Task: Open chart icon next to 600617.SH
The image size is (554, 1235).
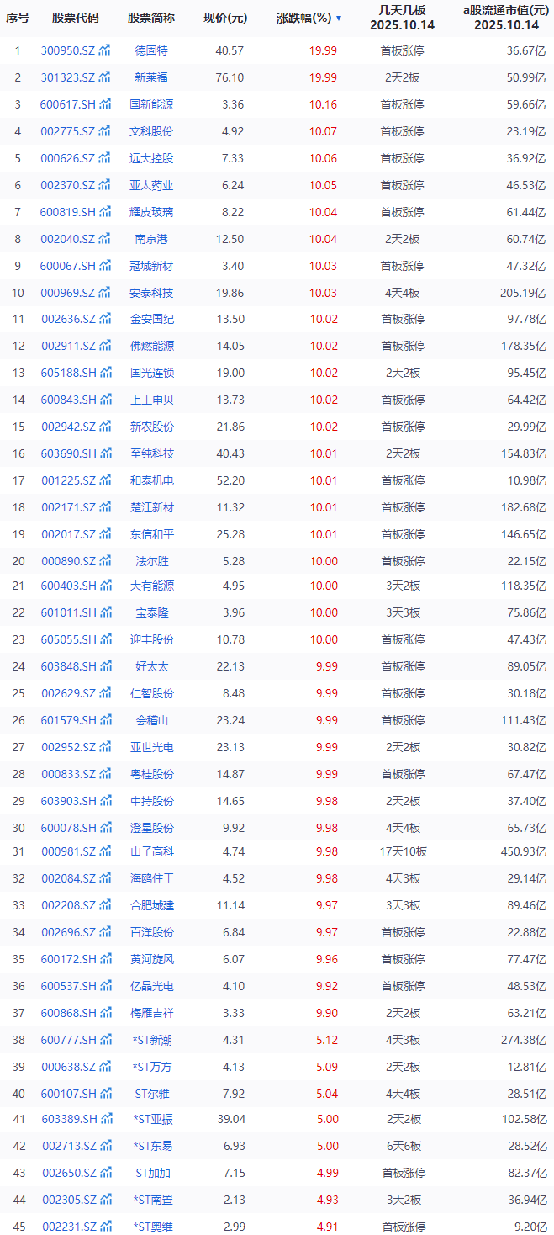Action: pos(105,104)
